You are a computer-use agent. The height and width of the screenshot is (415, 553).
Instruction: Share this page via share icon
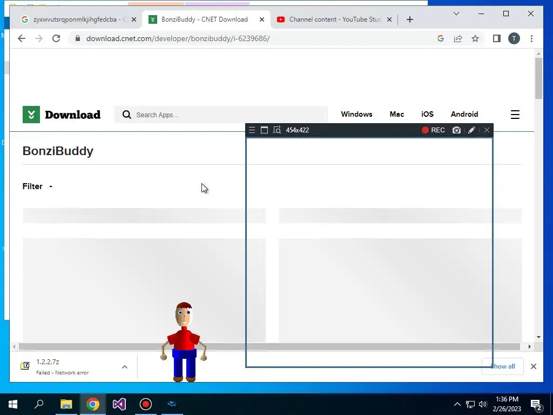[458, 38]
